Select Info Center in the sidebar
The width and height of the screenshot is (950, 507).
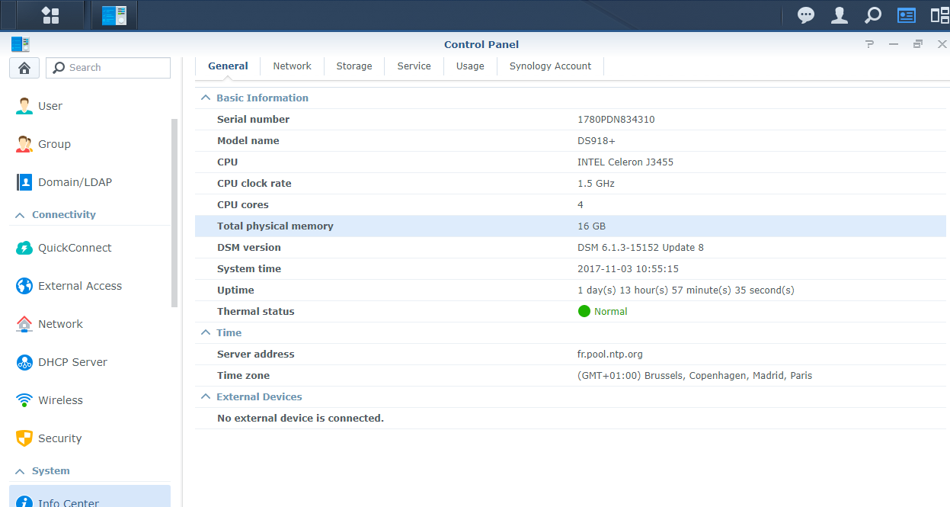tap(90, 497)
